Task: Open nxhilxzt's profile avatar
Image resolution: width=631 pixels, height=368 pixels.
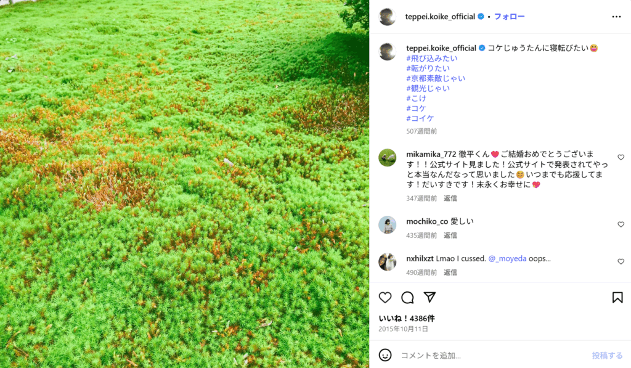Action: point(388,262)
